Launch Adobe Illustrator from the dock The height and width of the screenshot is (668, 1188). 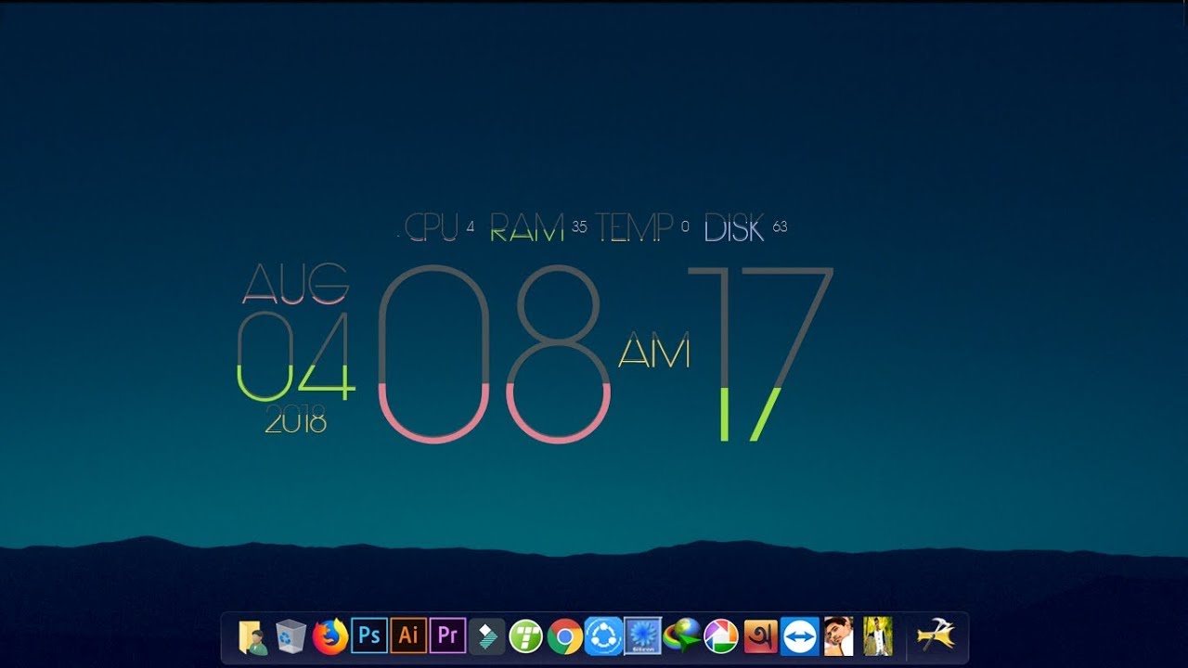408,636
